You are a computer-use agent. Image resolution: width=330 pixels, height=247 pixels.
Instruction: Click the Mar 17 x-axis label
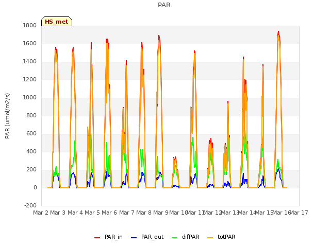(299, 213)
